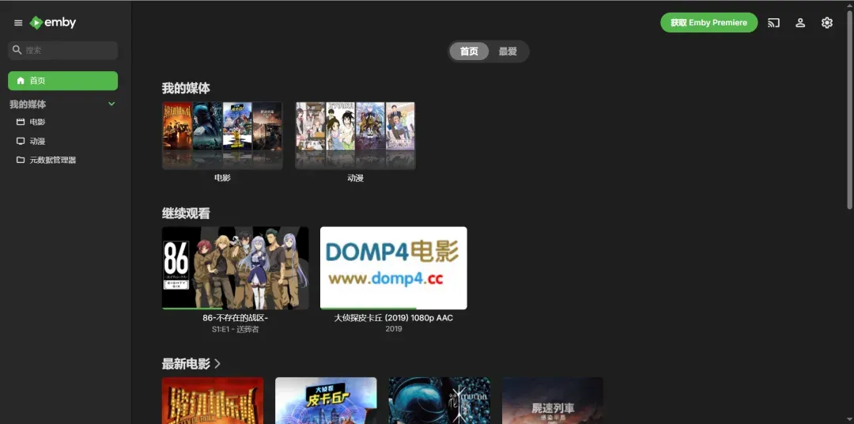Open the 屍速列車 poster in 最新电影
Screen dimensions: 854x424
(x=552, y=400)
